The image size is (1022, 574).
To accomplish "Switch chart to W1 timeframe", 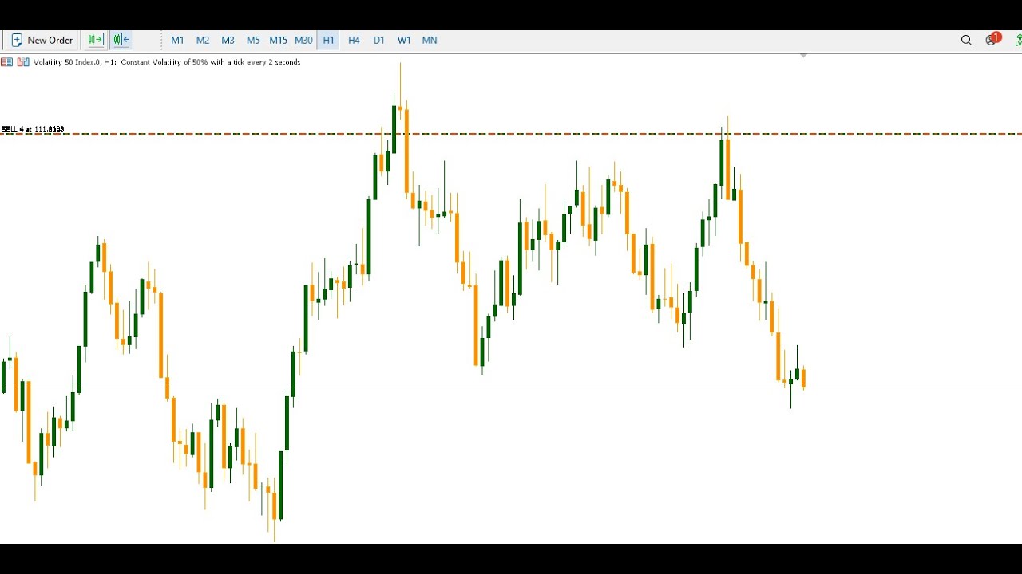I will [404, 40].
